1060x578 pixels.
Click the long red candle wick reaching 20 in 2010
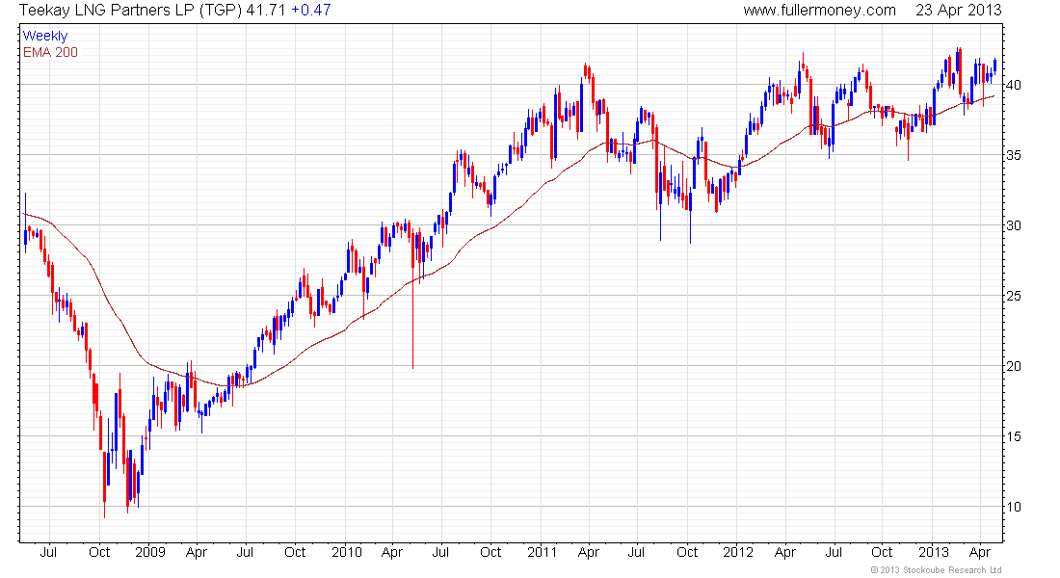pyautogui.click(x=412, y=318)
